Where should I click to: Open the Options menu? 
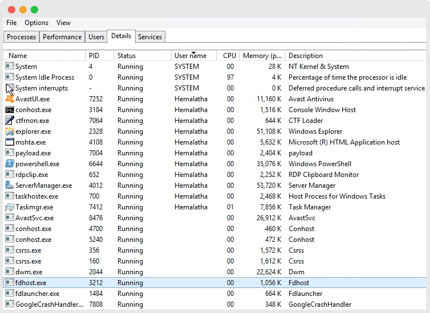pos(36,23)
